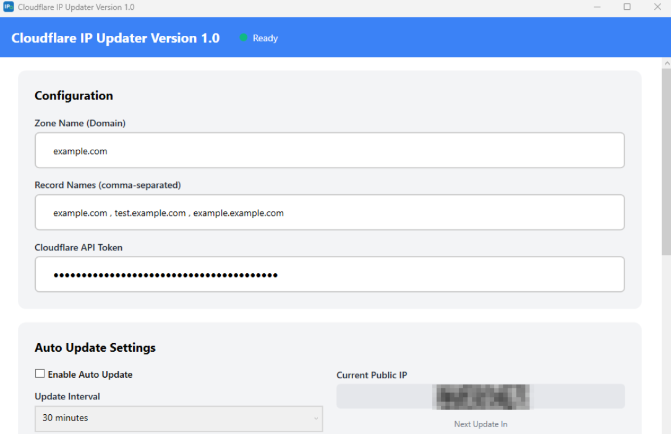
Task: Click the scrollbar up arrow
Action: coord(666,63)
